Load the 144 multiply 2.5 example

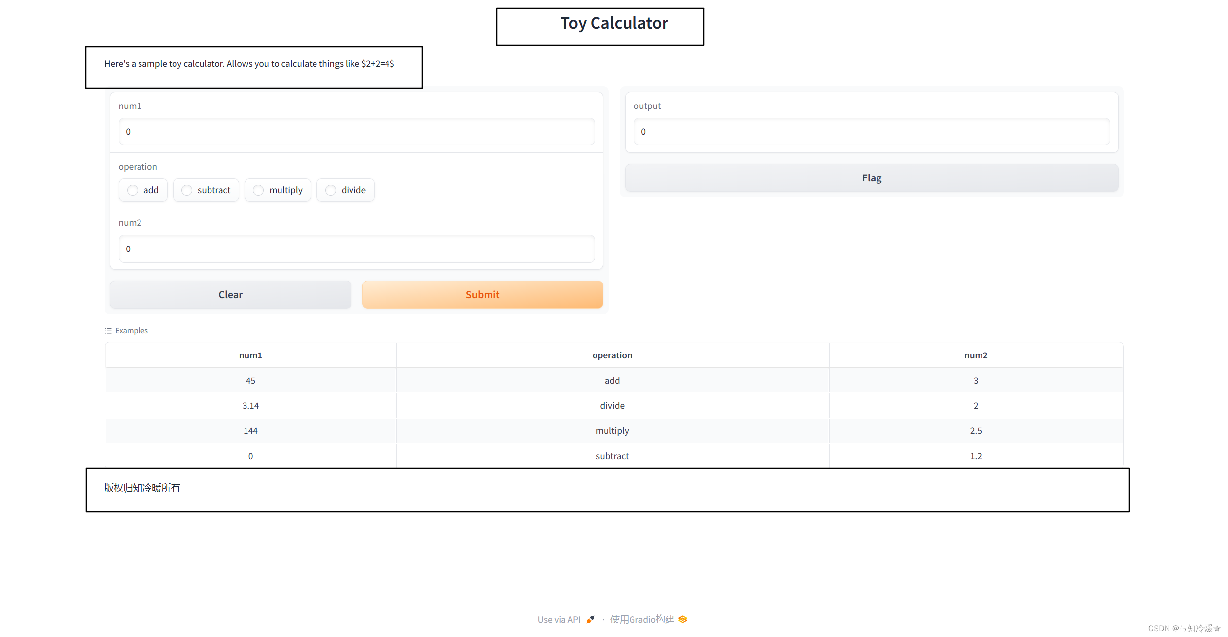tap(612, 431)
